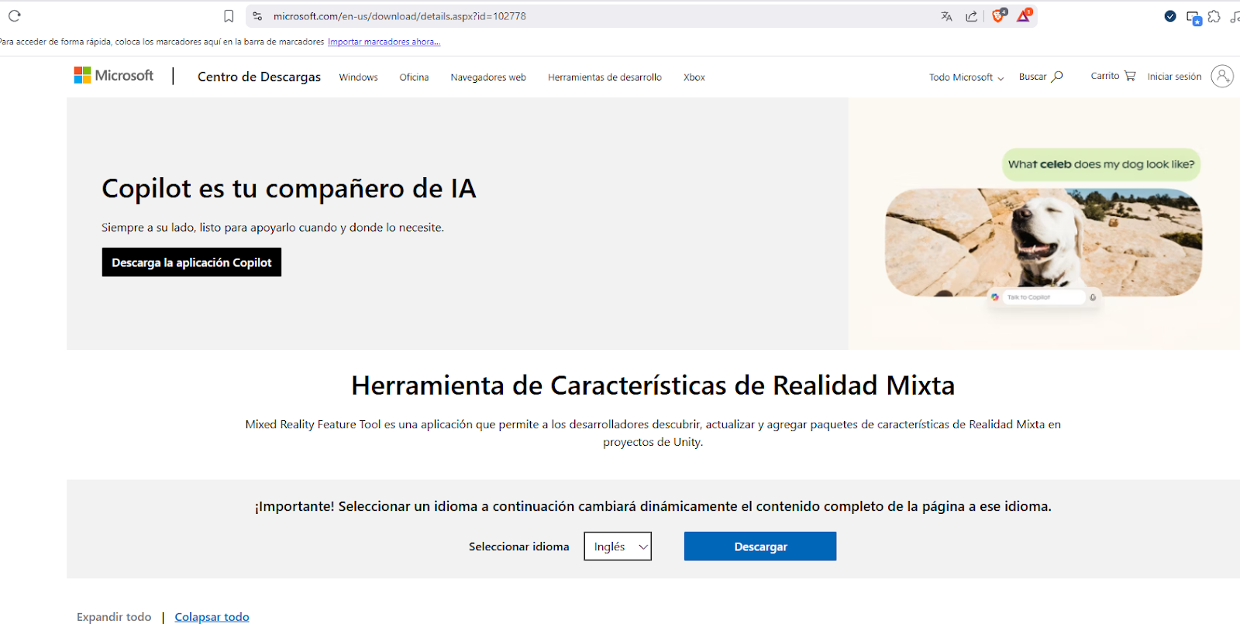
Task: Click Expandir todo
Action: (x=114, y=617)
